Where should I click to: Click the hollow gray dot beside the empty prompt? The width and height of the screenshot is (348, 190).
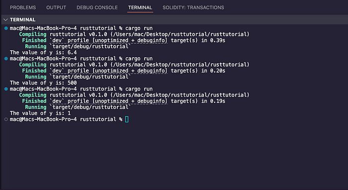click(6, 119)
